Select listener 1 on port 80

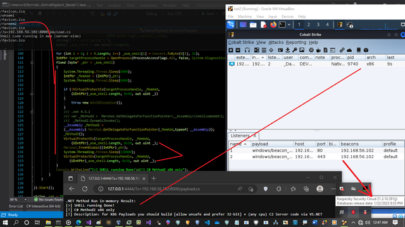(316, 150)
